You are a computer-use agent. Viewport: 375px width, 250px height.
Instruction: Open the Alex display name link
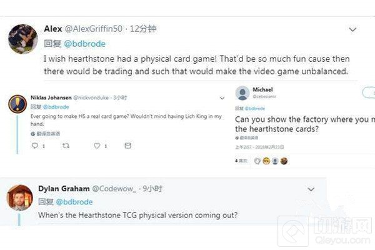(x=52, y=29)
